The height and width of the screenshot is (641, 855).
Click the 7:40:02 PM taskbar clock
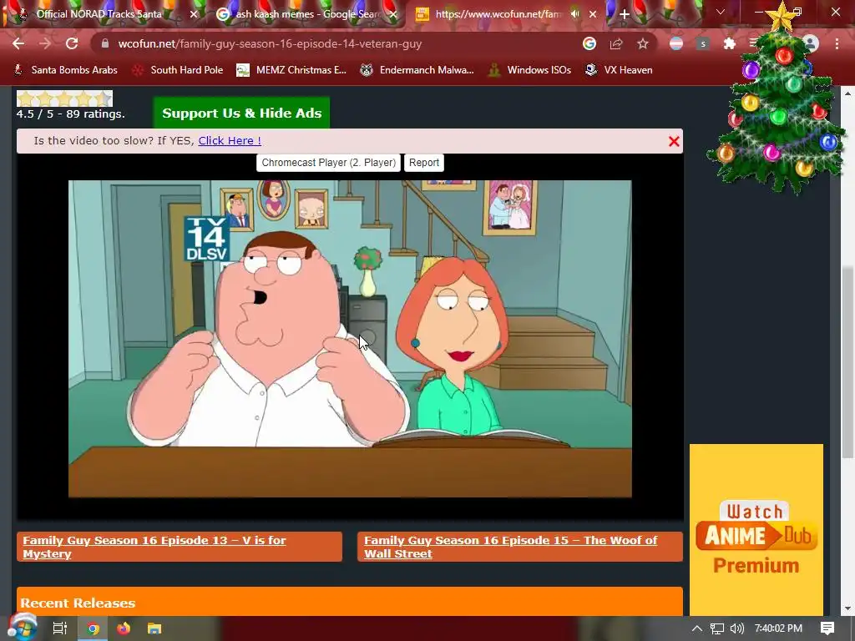pos(778,628)
